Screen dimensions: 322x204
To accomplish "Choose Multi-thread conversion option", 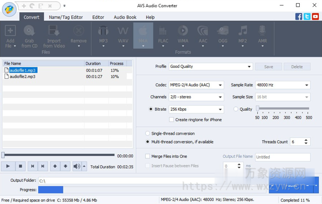I will point(147,142).
